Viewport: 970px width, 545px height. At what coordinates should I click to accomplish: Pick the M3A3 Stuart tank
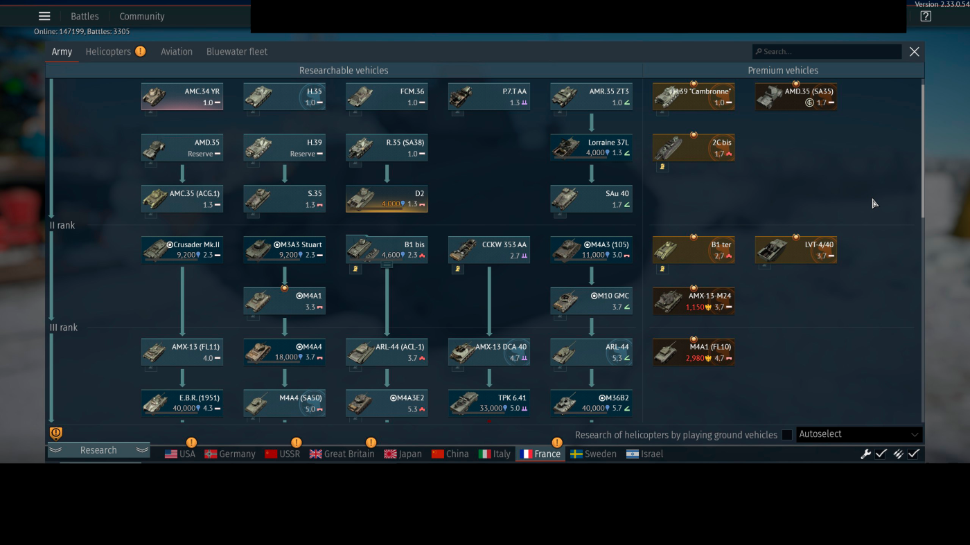pyautogui.click(x=285, y=250)
